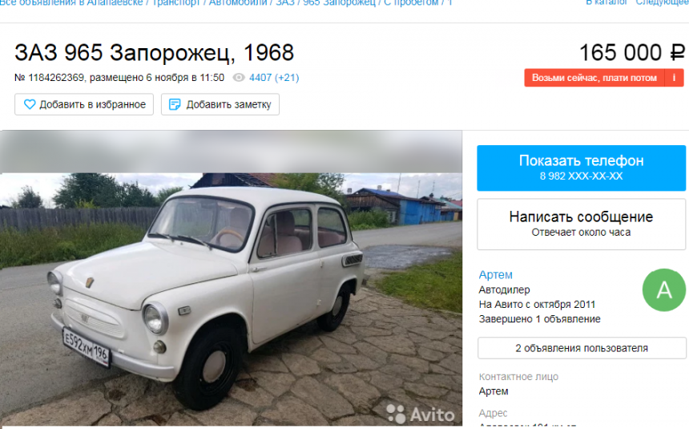
Task: Open the "2 объявления пользователя" button
Action: pos(582,348)
